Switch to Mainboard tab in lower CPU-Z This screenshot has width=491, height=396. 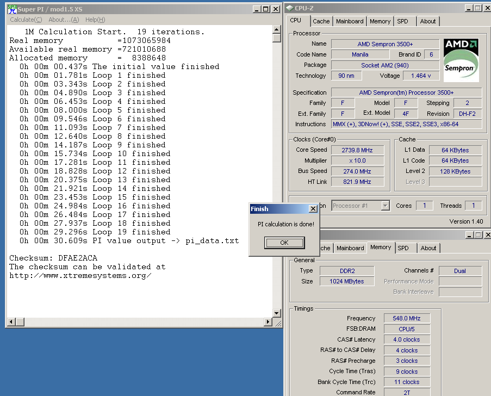(350, 248)
